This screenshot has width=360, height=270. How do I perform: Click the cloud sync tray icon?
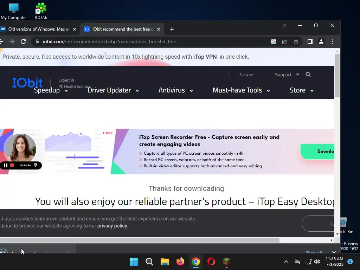click(297, 262)
